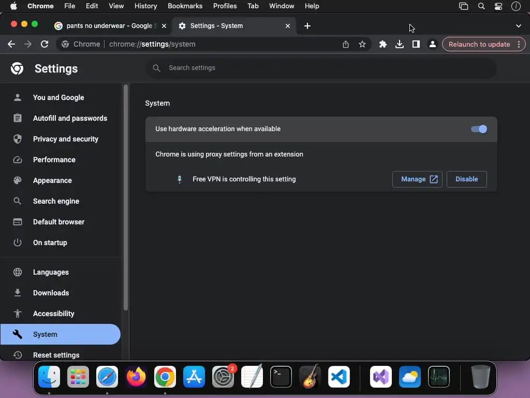Select the System sidebar item
530x398 pixels.
(x=60, y=334)
